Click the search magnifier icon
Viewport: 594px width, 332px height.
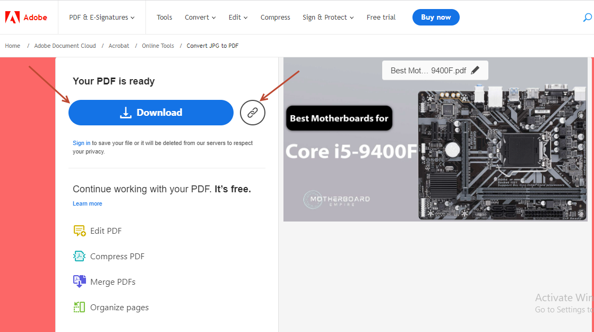click(587, 18)
